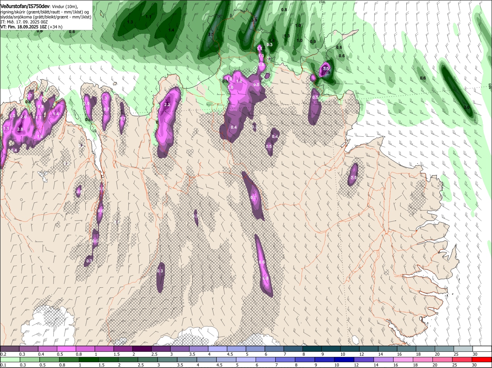Click the 1.6 rain value in the north
Viewport: 492px width, 368px height.
[272, 40]
